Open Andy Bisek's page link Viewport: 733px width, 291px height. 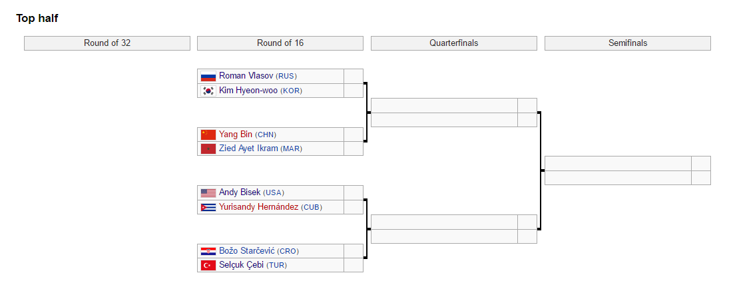(240, 192)
